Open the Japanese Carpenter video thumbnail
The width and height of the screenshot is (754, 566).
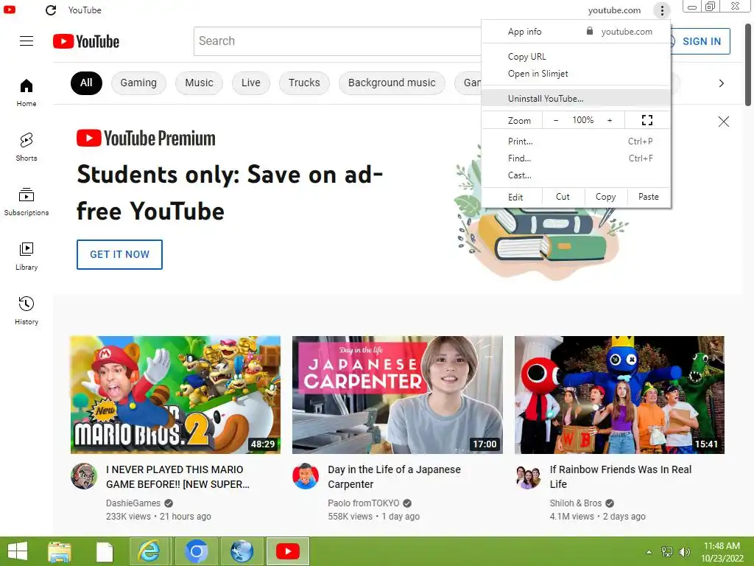398,395
